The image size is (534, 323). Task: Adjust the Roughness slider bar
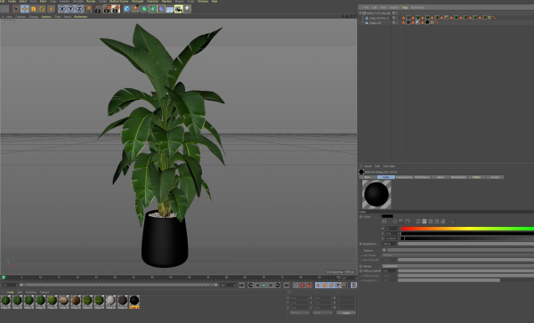pyautogui.click(x=449, y=280)
